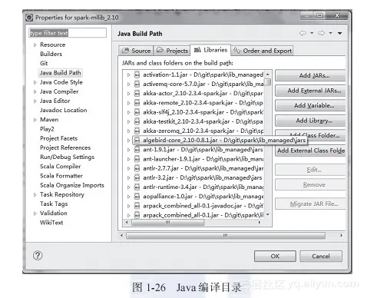Select Java Build Path in tree

61,73
